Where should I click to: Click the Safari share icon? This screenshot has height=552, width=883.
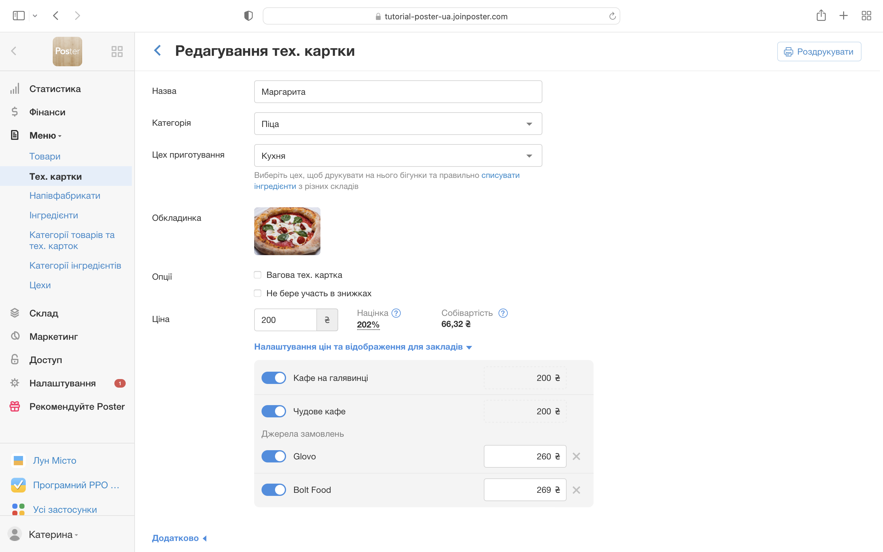point(821,16)
